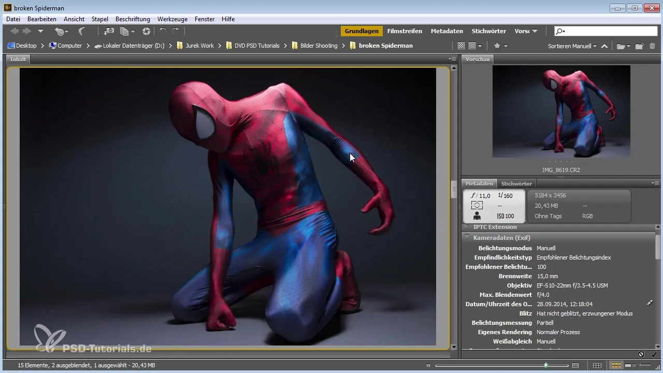Switch to Metadaten workspace
This screenshot has width=663, height=373.
(447, 31)
